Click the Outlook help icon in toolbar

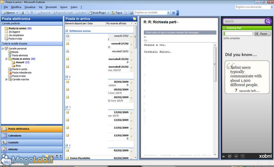174,13
